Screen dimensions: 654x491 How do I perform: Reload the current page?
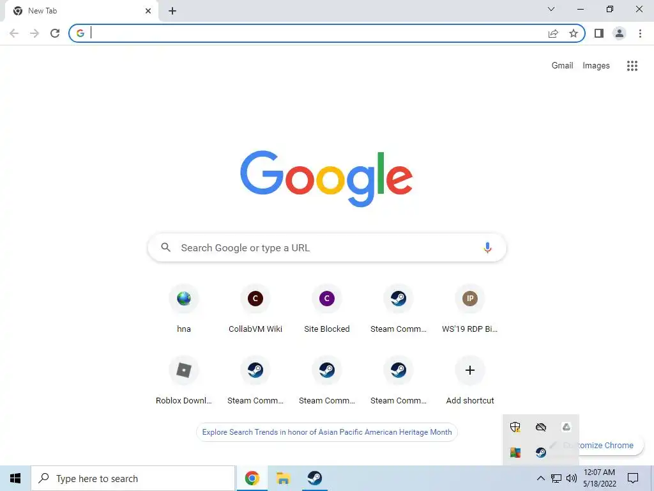coord(55,33)
